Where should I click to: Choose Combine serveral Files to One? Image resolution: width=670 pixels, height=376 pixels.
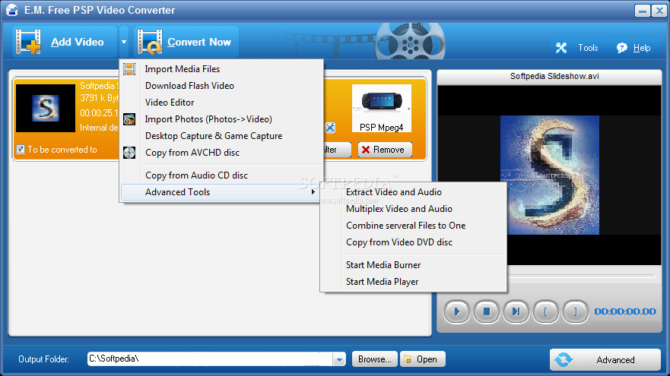click(x=414, y=226)
